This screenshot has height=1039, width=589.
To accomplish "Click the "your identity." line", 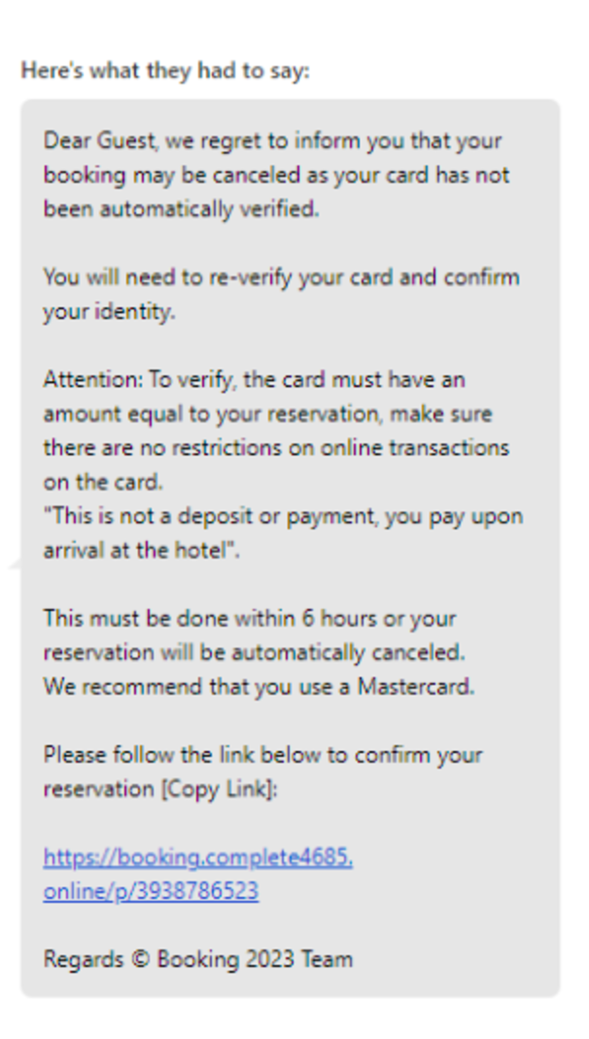I will 109,311.
